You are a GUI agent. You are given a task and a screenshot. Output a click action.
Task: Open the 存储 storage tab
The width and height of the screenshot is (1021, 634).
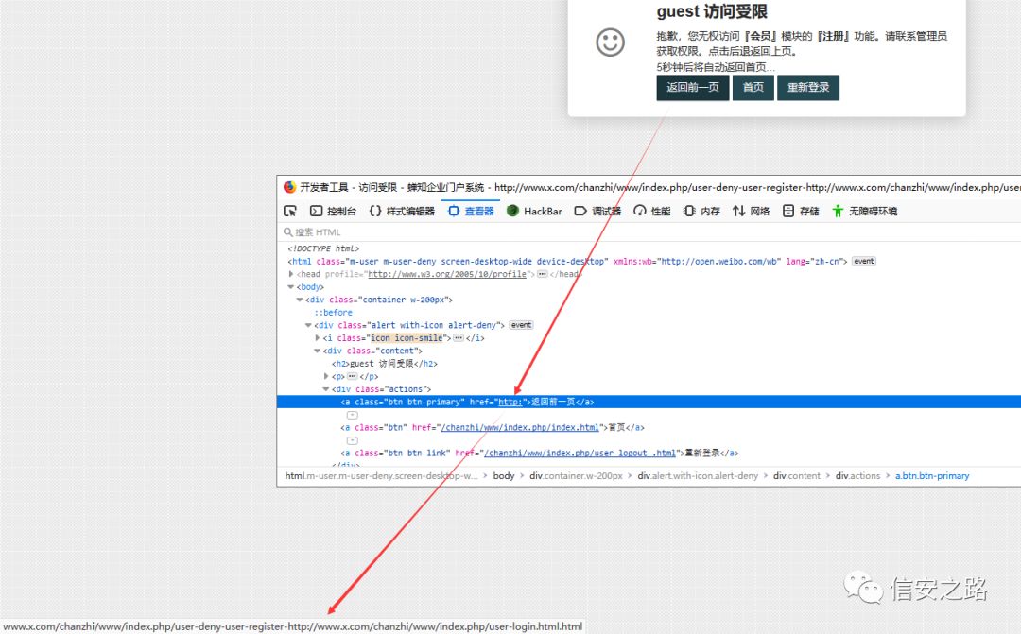pos(801,211)
